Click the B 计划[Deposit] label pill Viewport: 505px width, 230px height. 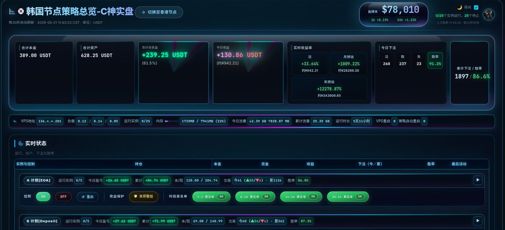pyautogui.click(x=42, y=221)
